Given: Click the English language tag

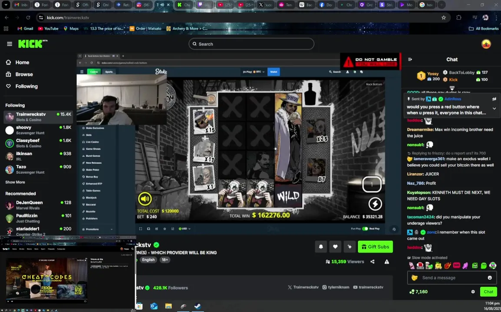Looking at the screenshot, I should [x=148, y=260].
